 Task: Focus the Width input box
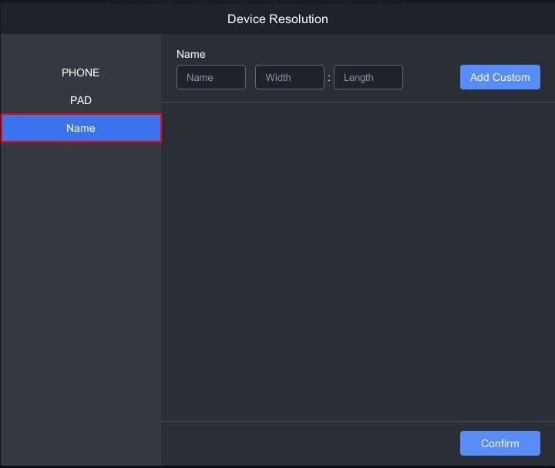289,77
